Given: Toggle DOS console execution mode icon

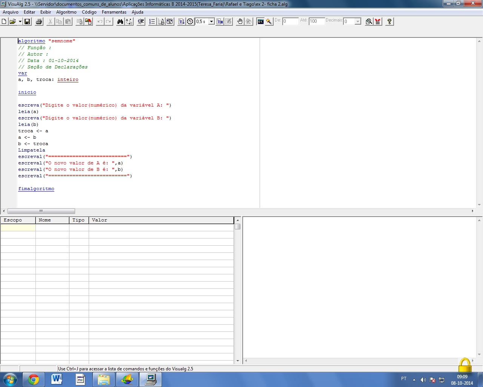Looking at the screenshot, I should pyautogui.click(x=260, y=22).
